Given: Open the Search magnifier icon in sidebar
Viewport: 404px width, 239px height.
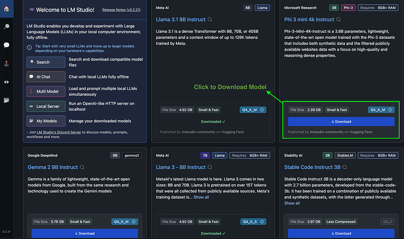Looking at the screenshot, I should 6,27.
